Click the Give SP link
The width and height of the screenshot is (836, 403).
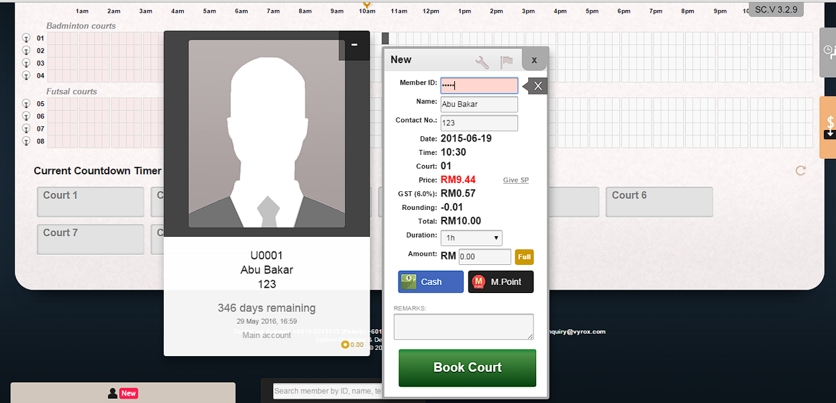[x=515, y=180]
